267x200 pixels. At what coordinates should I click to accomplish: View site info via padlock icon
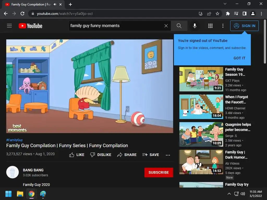[33, 14]
